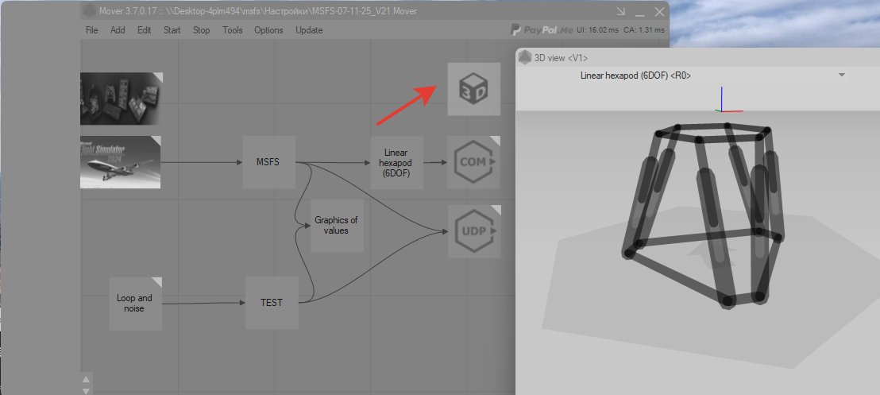Select the Flight Simulator 2024 input node
880x395 pixels.
point(120,162)
